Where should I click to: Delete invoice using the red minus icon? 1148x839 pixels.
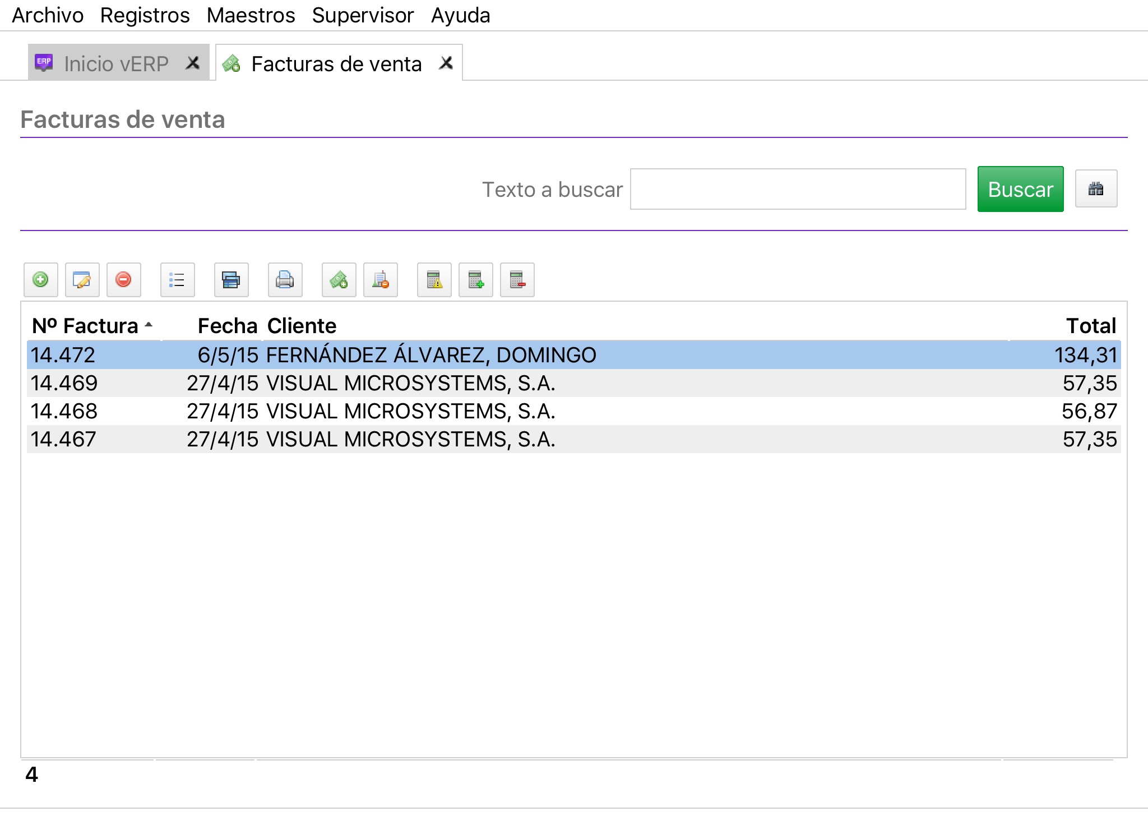click(x=124, y=280)
